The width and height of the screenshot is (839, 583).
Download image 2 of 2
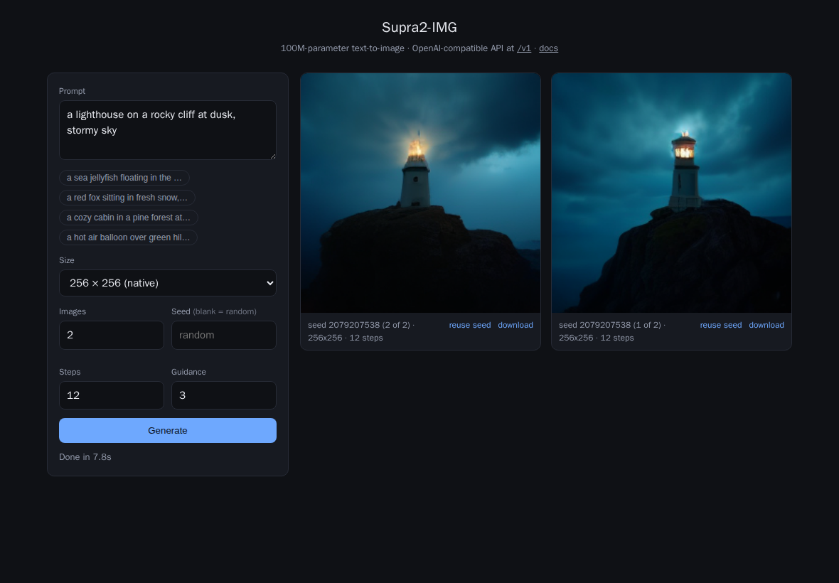click(515, 325)
